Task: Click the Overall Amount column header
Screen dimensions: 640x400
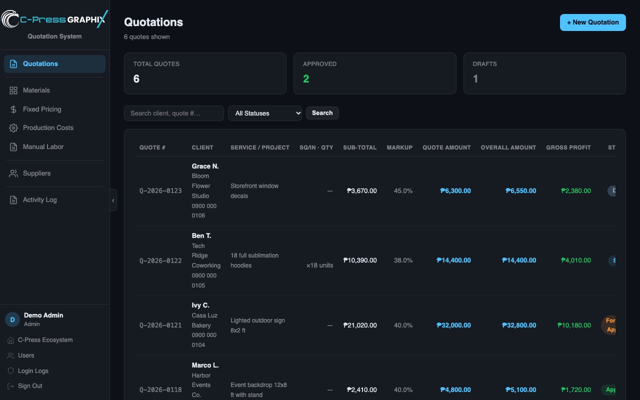Action: tap(508, 147)
